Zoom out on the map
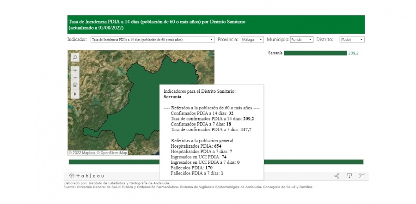416x204 pixels. tap(75, 78)
